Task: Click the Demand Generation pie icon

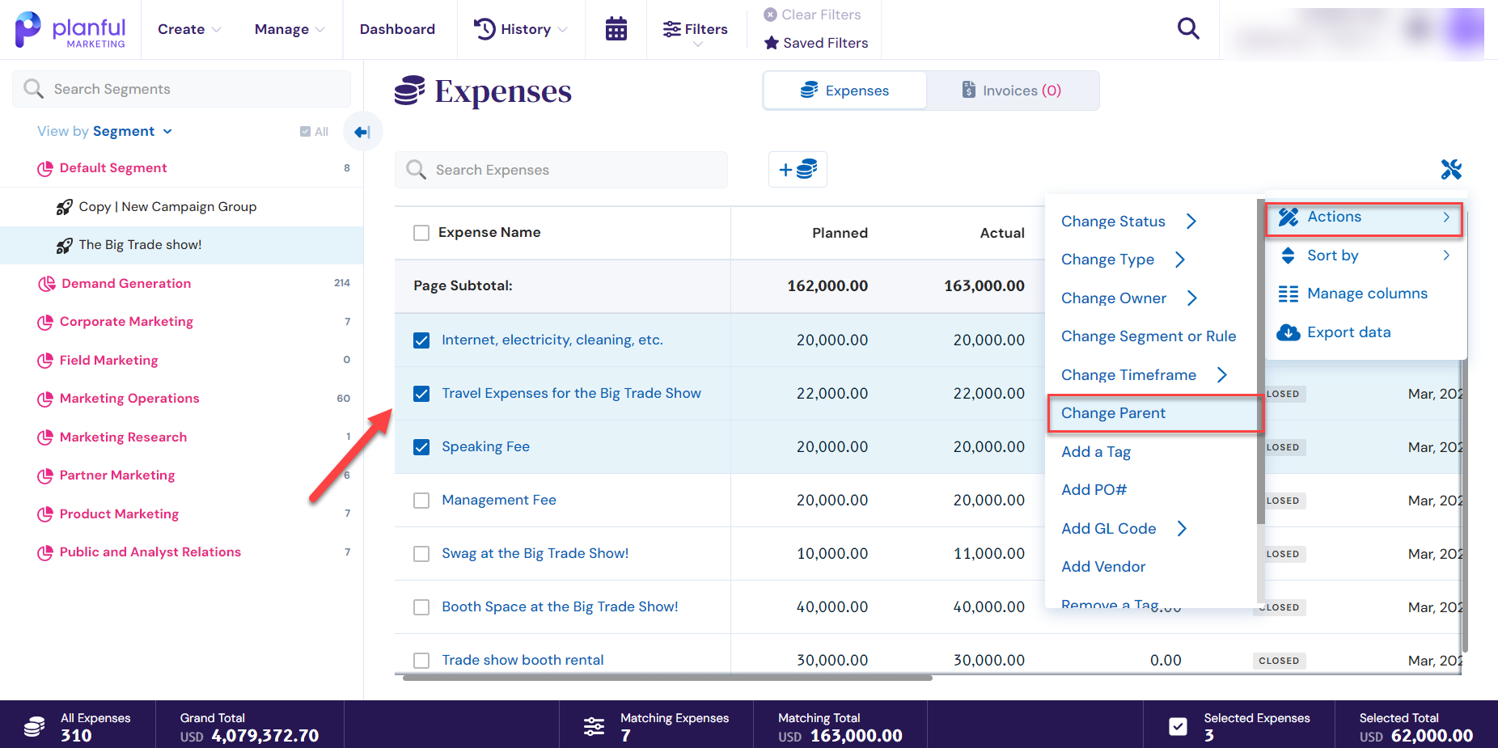Action: [x=47, y=284]
